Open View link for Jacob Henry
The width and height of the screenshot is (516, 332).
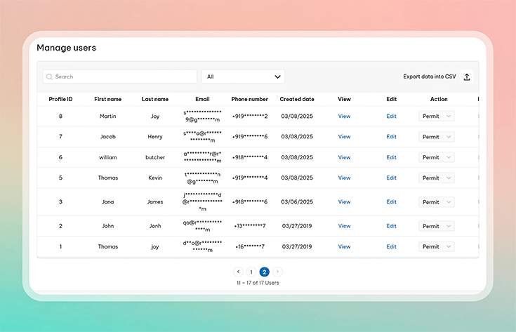tap(344, 137)
